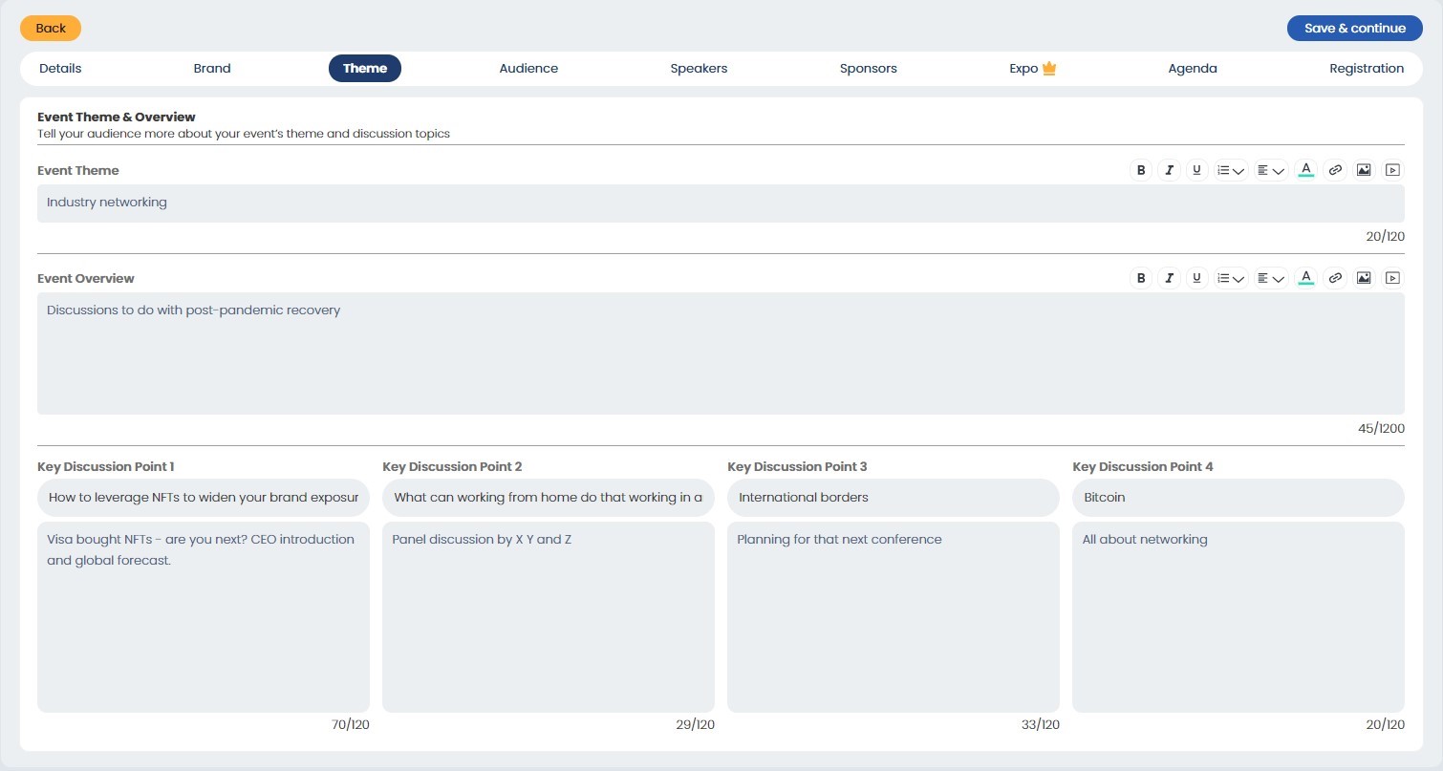This screenshot has width=1443, height=771.
Task: Edit Planning for that next conference box
Action: (894, 617)
